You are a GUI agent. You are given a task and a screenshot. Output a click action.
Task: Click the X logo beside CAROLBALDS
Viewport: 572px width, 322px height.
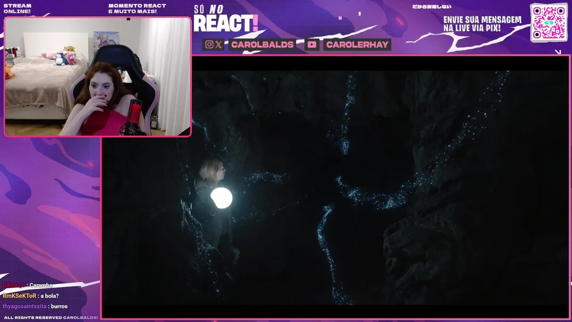pyautogui.click(x=218, y=44)
